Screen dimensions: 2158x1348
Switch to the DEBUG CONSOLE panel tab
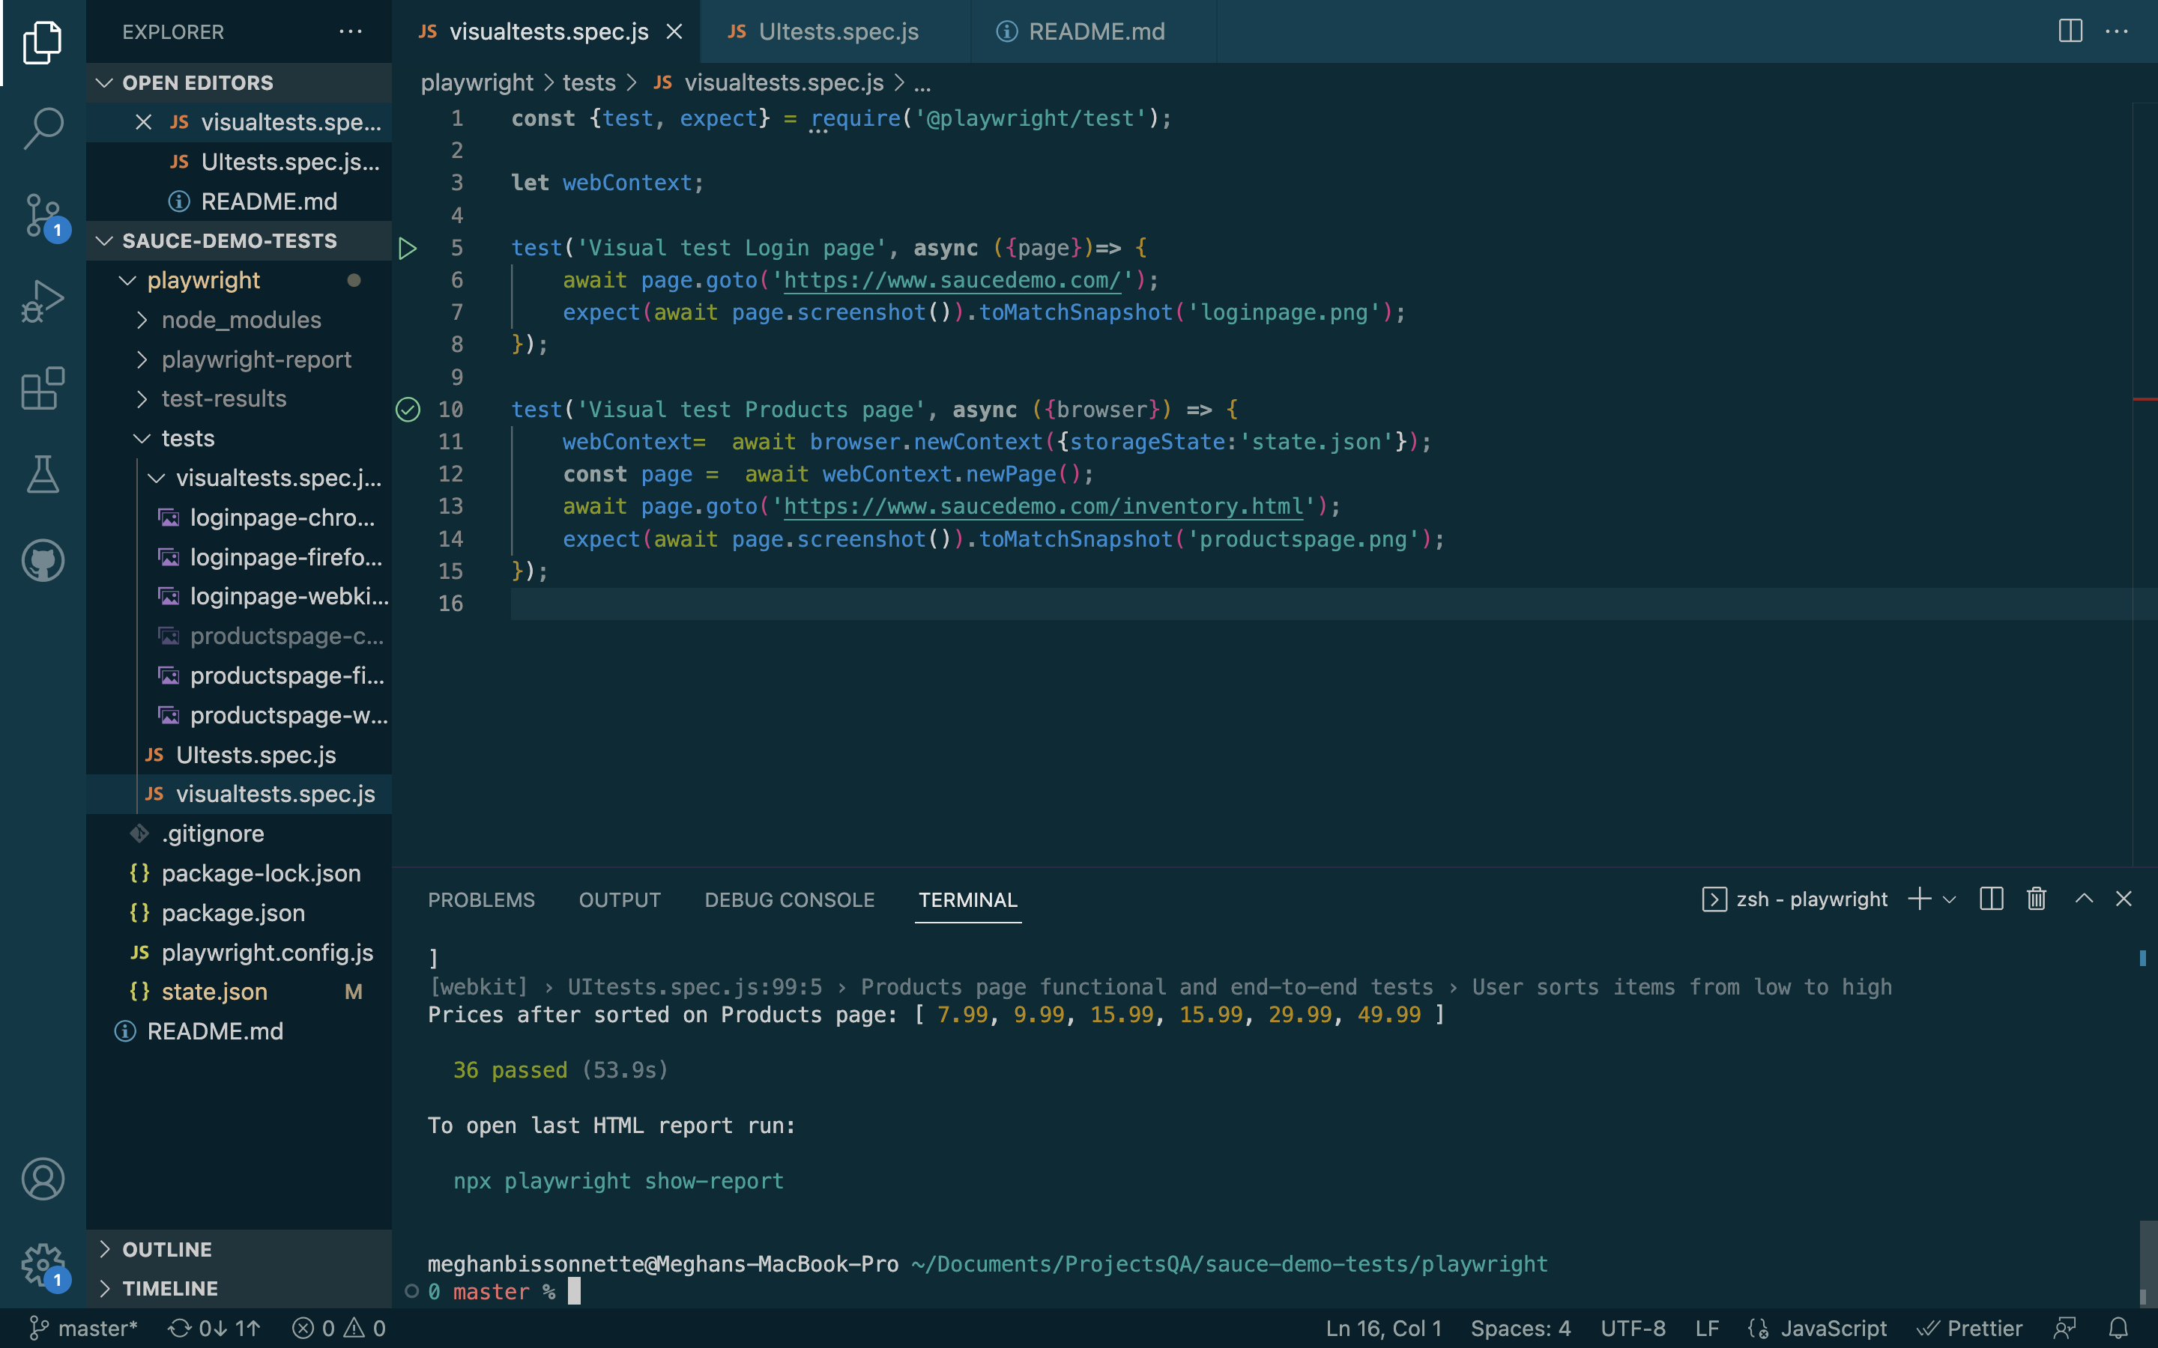click(789, 899)
